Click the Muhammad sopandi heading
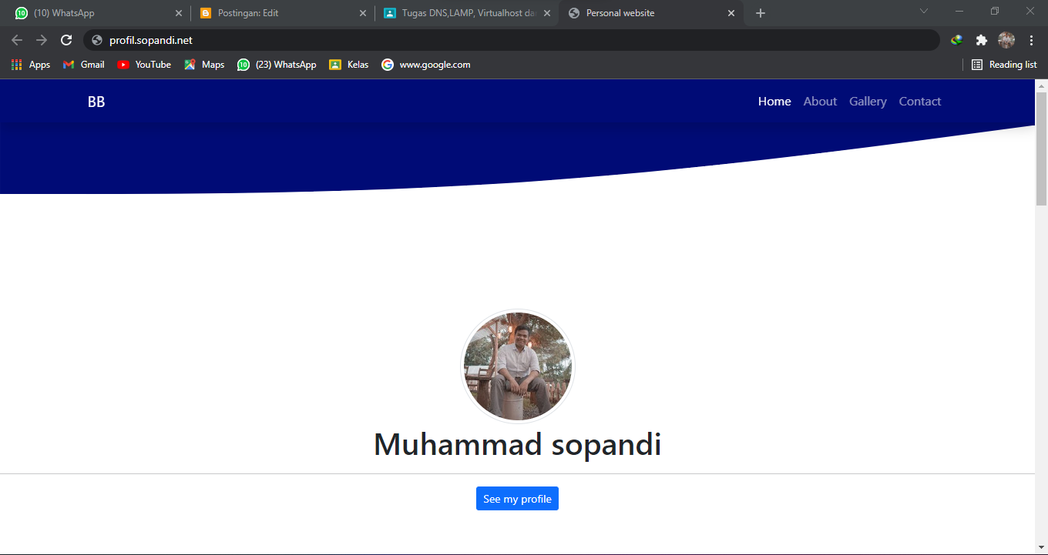Screen dimensions: 1048x555 518,444
